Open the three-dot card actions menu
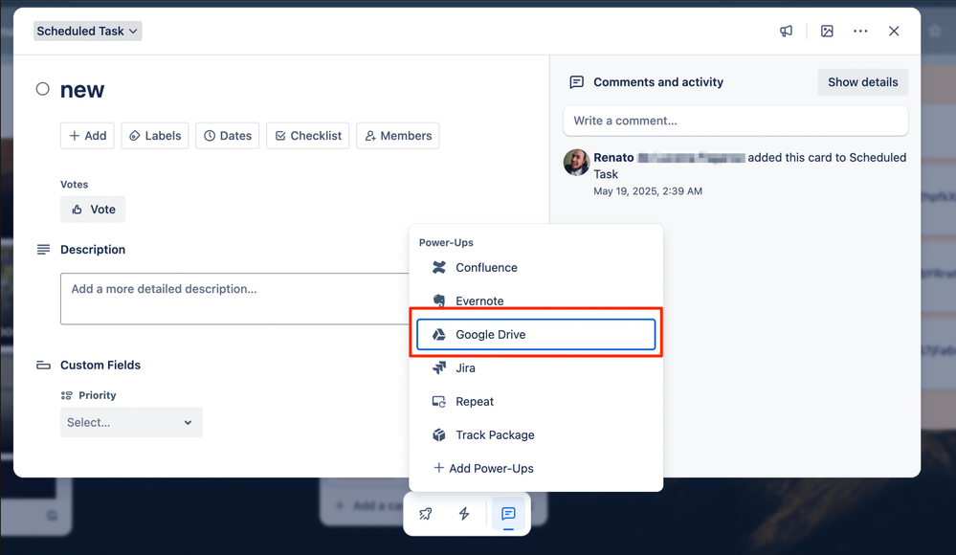This screenshot has height=555, width=956. pos(860,32)
